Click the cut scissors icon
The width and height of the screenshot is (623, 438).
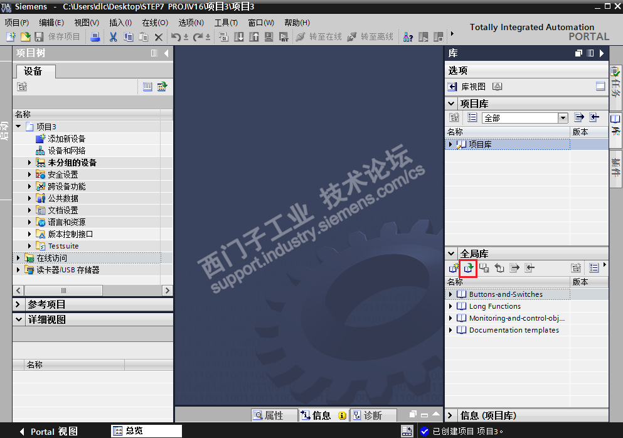[113, 37]
